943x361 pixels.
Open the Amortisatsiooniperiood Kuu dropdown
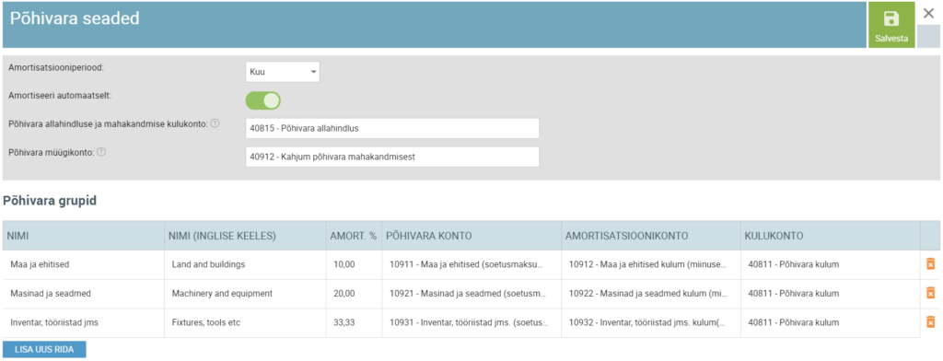(283, 72)
